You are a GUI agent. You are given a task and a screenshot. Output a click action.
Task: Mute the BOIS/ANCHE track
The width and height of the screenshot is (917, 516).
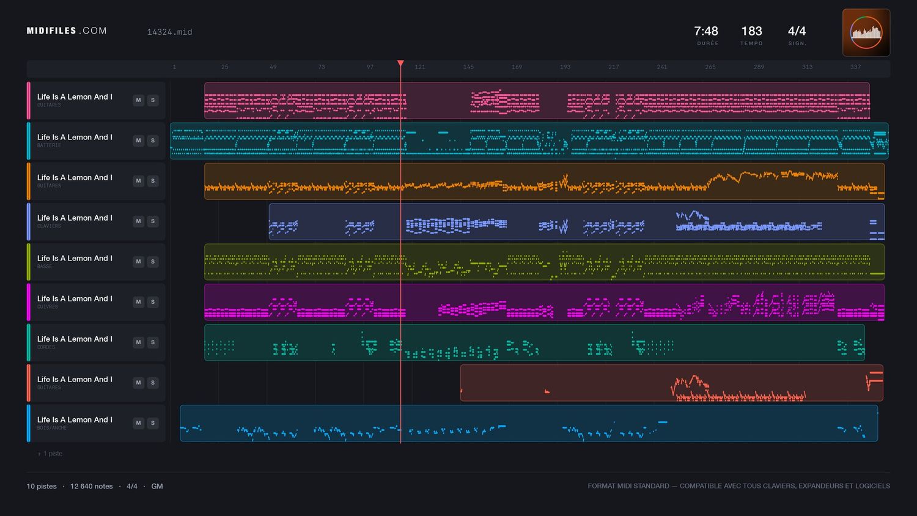(139, 423)
